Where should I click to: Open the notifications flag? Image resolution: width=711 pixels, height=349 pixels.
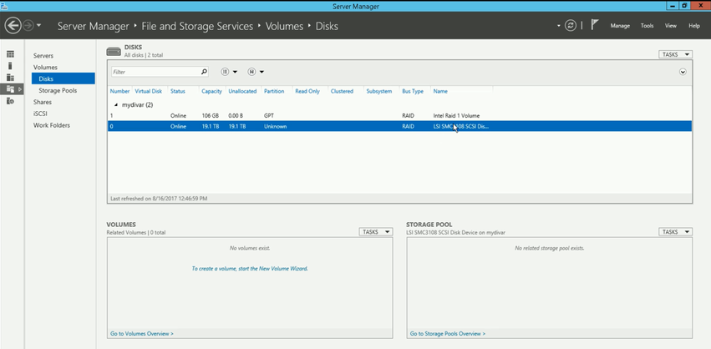point(594,26)
